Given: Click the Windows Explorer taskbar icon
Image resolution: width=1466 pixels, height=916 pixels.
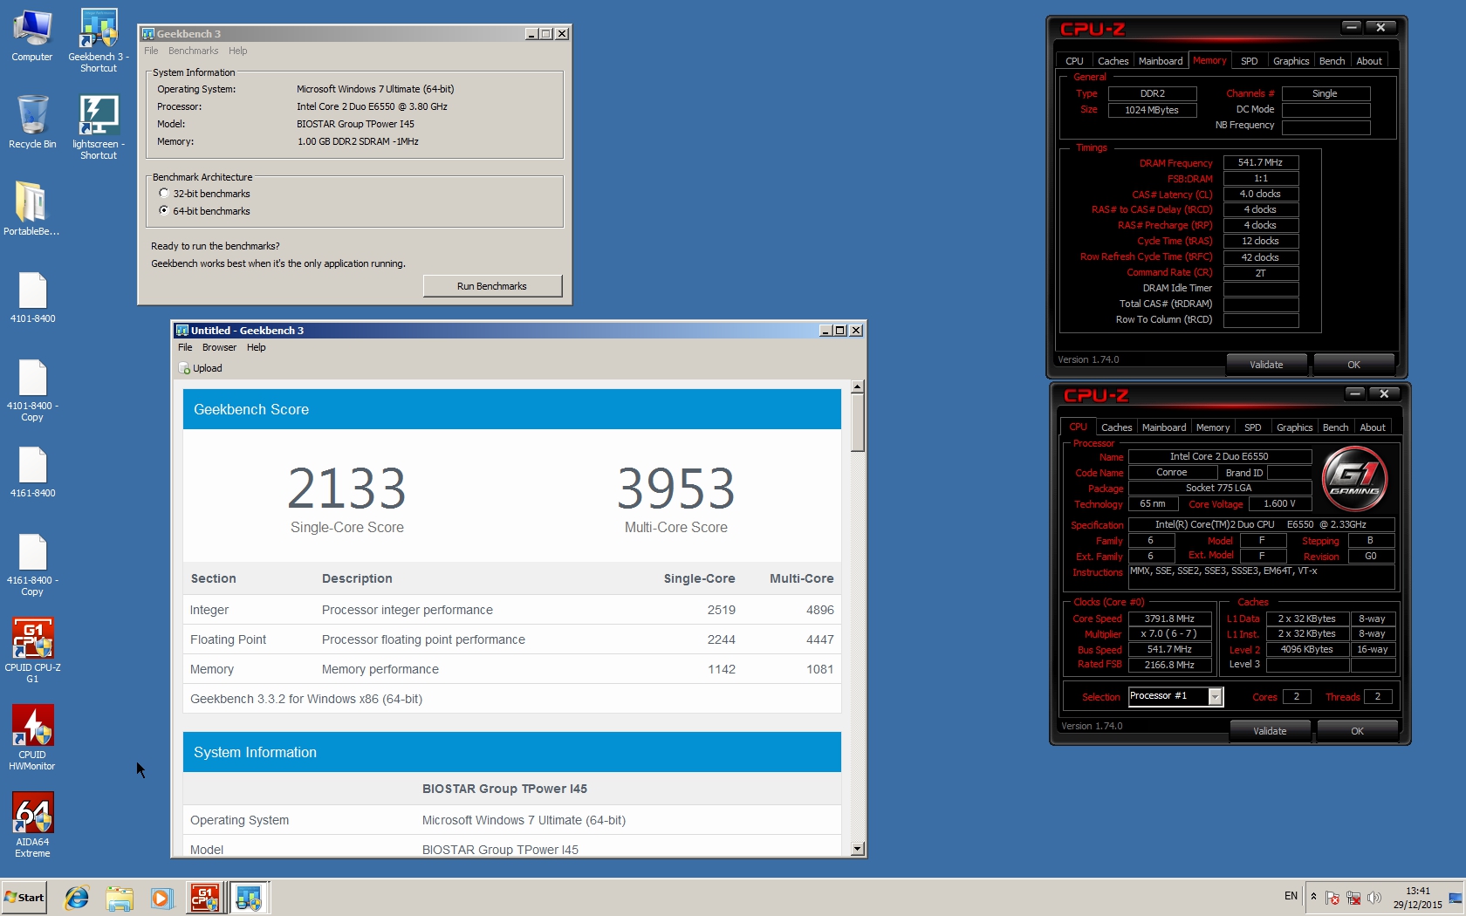Looking at the screenshot, I should [120, 897].
